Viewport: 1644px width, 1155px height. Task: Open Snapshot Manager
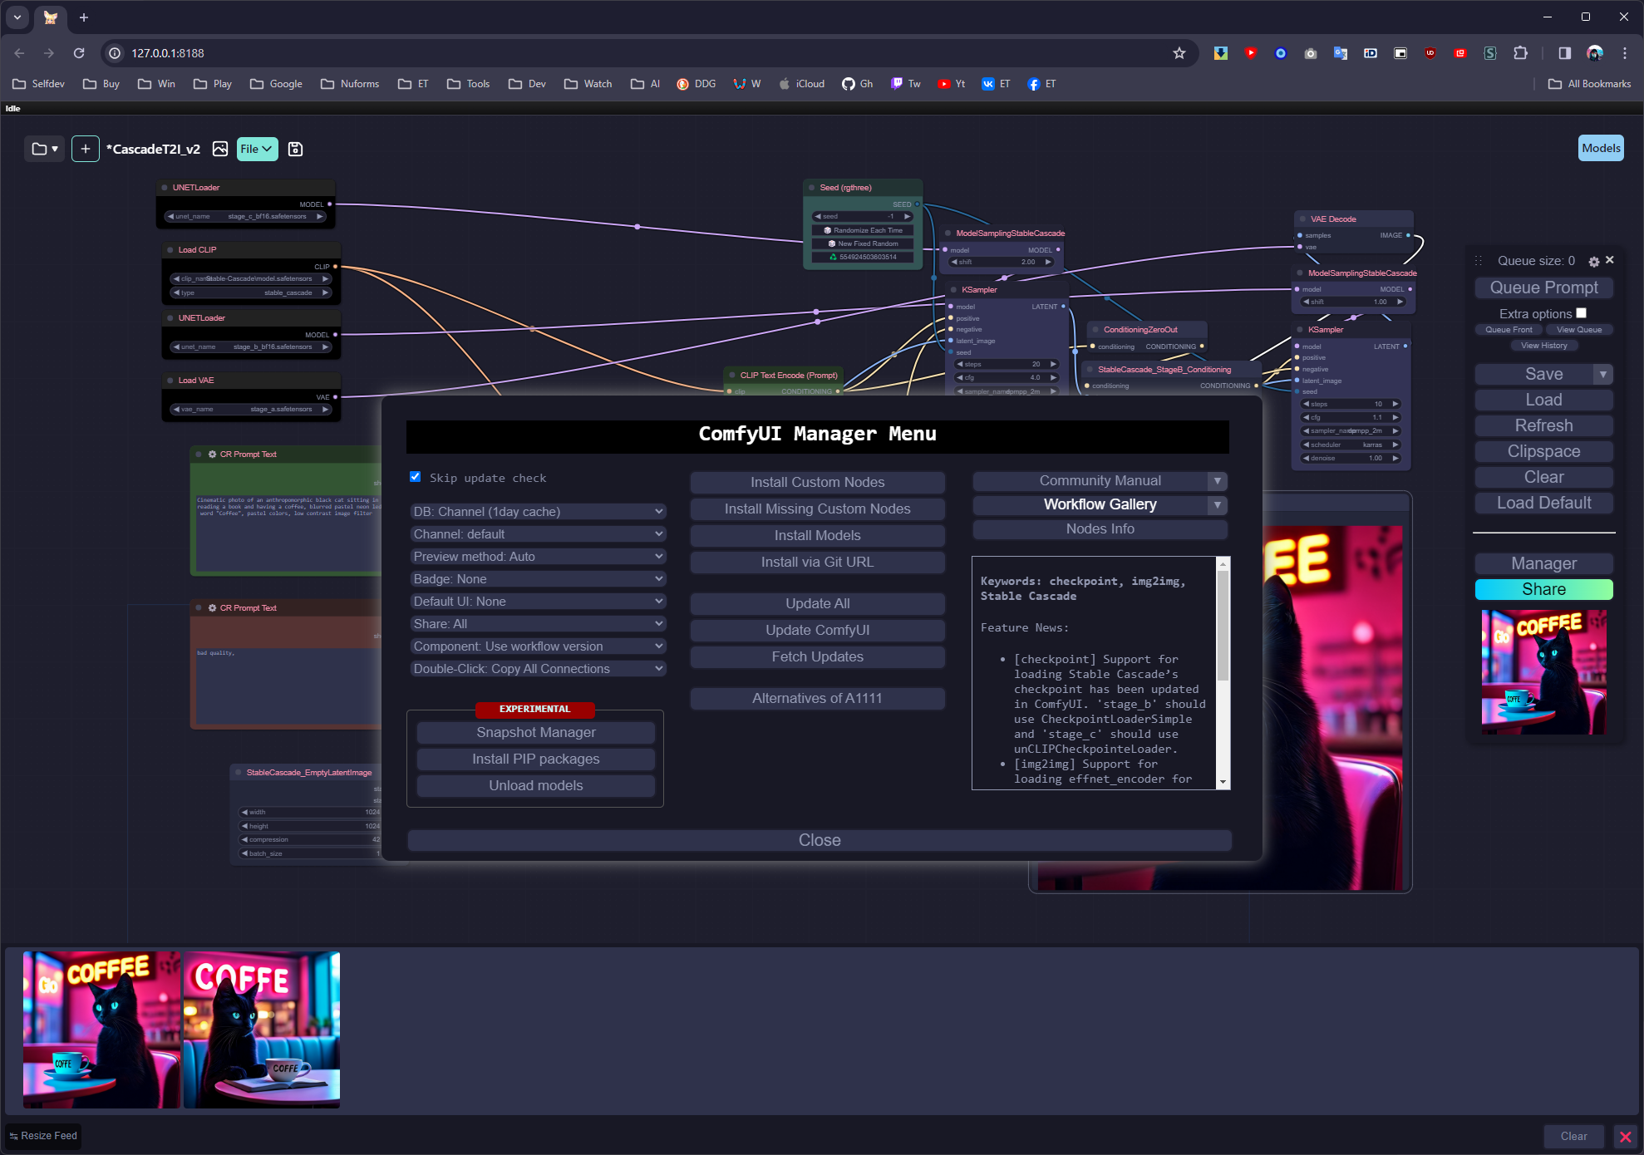click(x=535, y=732)
